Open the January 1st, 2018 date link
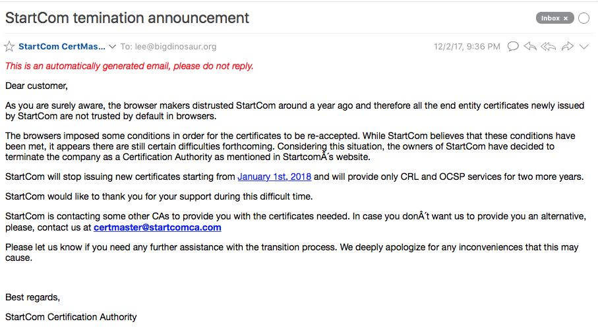Viewport: 598px width, 334px height. pyautogui.click(x=274, y=177)
